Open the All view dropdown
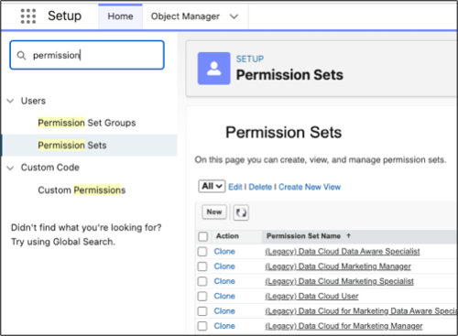This screenshot has width=458, height=336. 212,186
